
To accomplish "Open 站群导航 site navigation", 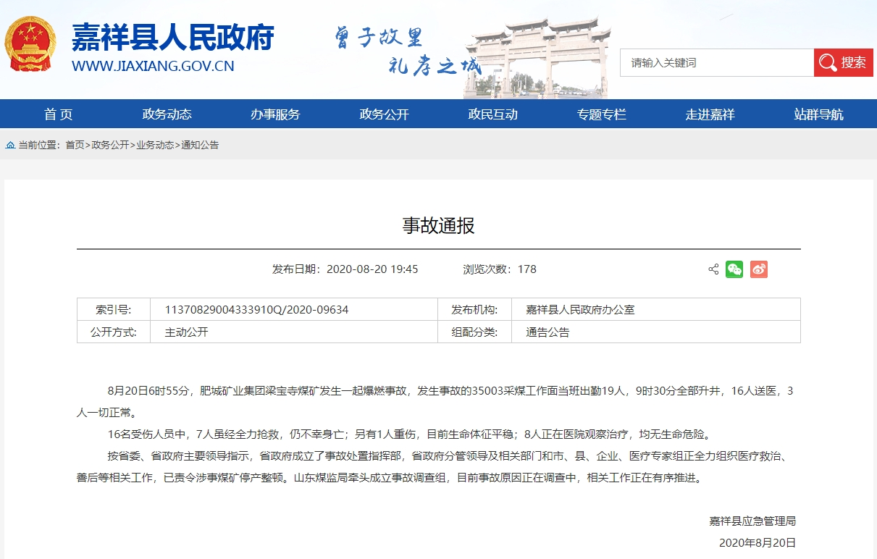I will pos(818,114).
